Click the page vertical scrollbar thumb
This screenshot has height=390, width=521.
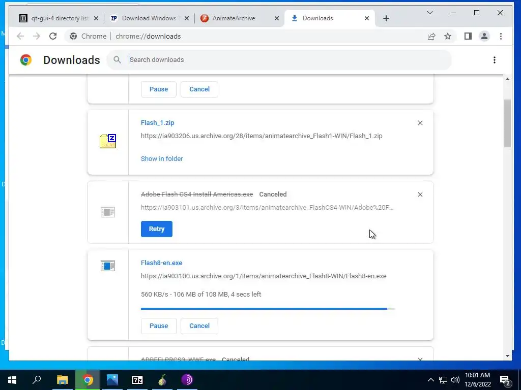coord(507,123)
